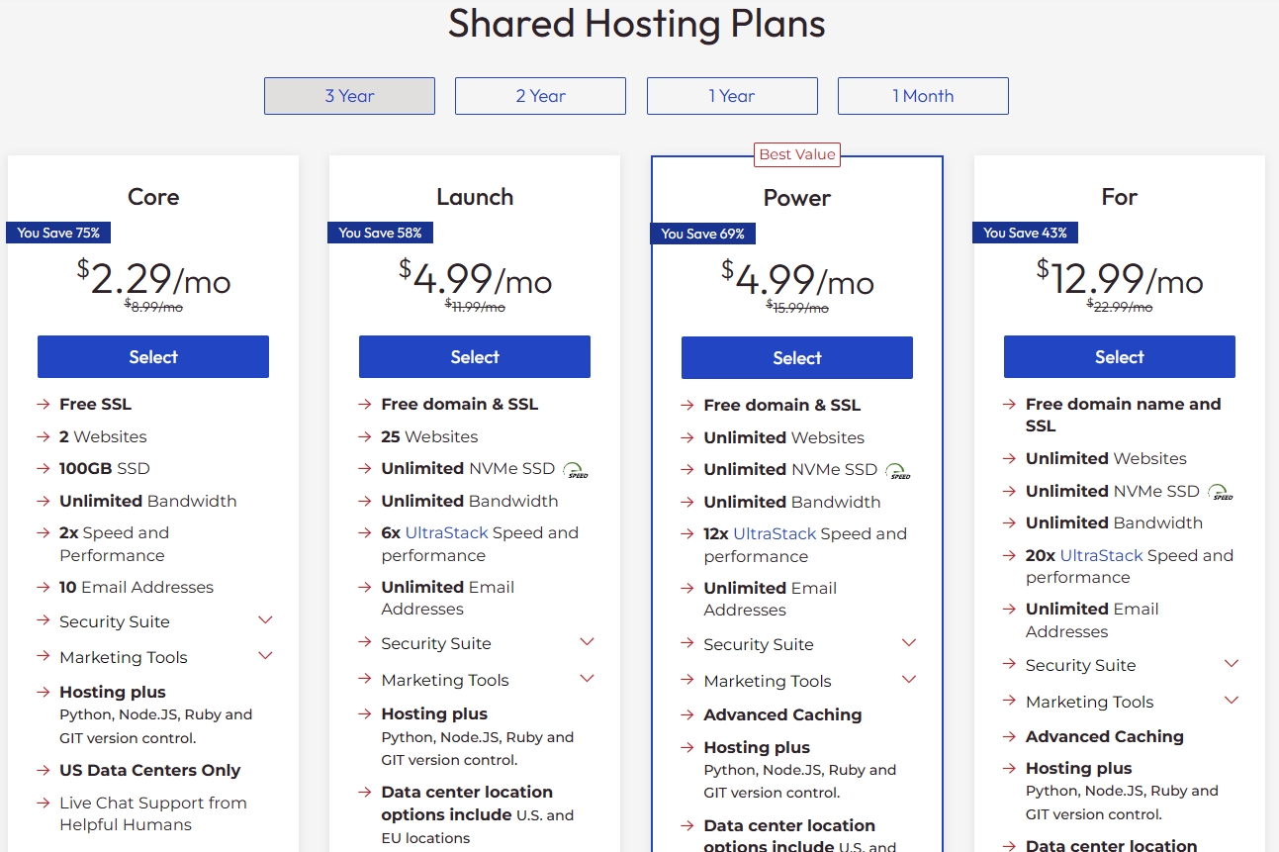Open the 1 Year pricing tab
Viewport: 1279px width, 852px height.
pyautogui.click(x=732, y=96)
